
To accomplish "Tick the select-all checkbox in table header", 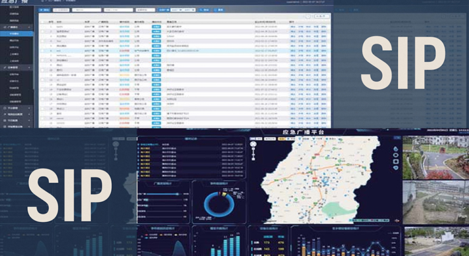I will tap(42, 22).
